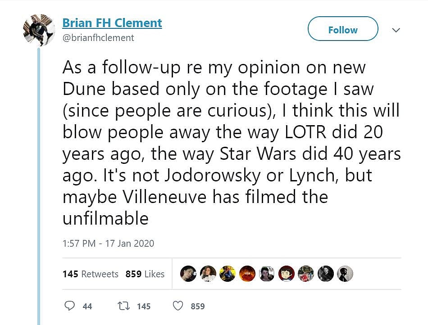The height and width of the screenshot is (325, 428).
Task: Open Brian FH Clement's profile name link
Action: [112, 23]
